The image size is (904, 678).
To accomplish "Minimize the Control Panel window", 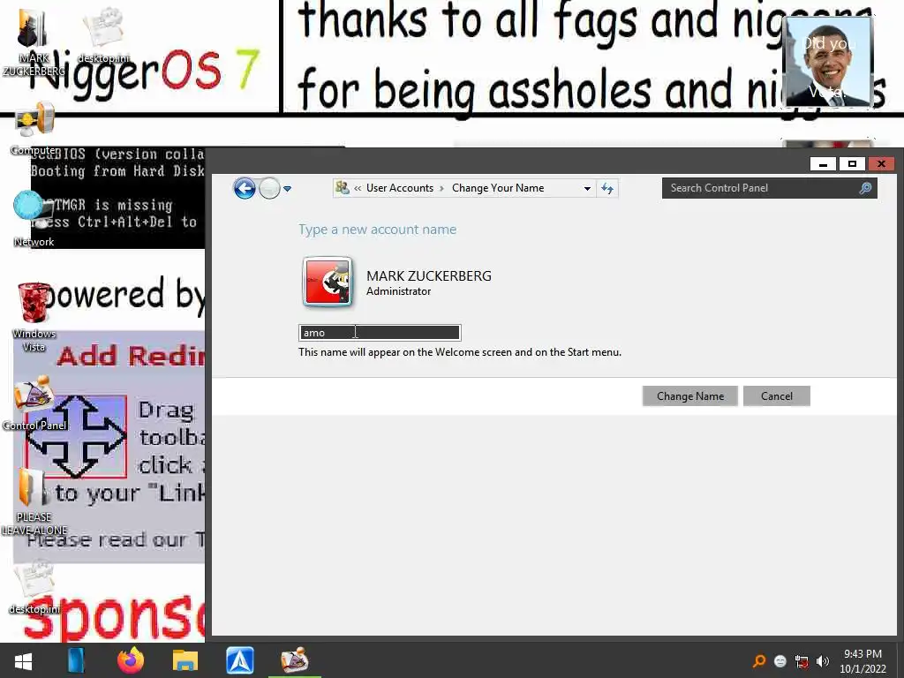I will 824,164.
